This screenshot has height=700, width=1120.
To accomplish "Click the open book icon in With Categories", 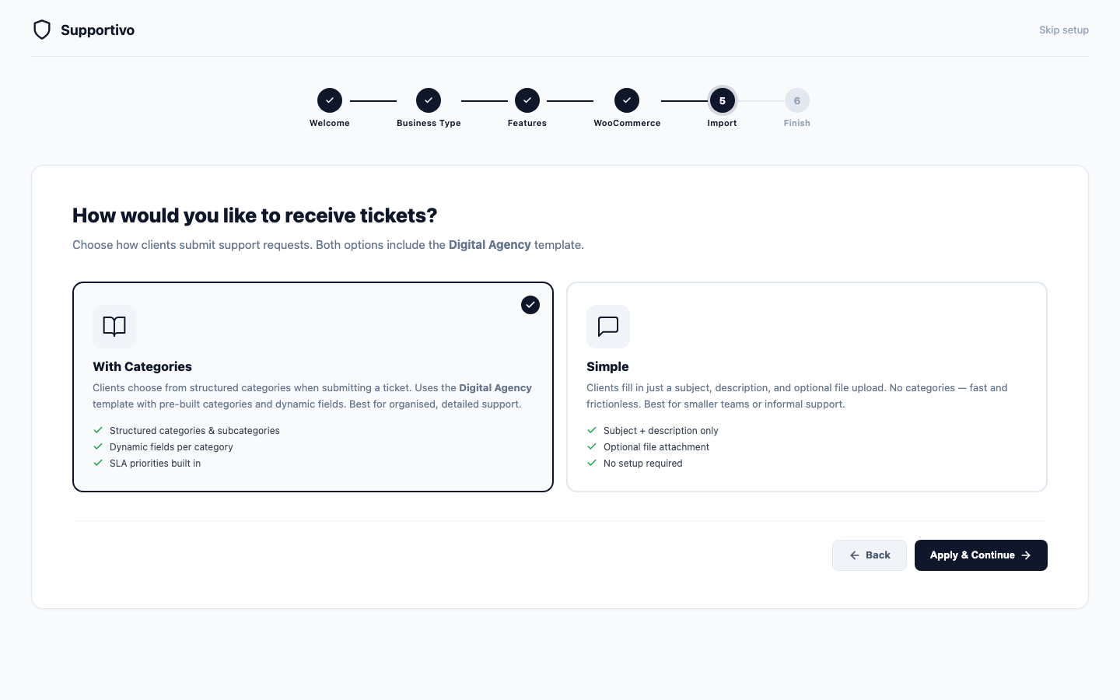I will pos(114,327).
